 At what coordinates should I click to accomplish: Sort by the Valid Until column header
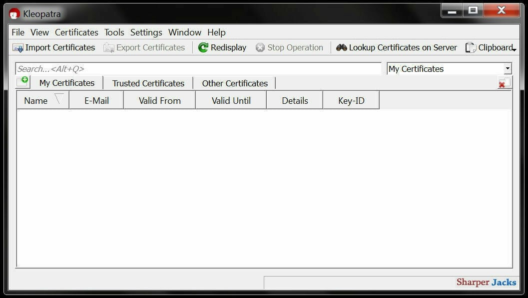pyautogui.click(x=230, y=100)
